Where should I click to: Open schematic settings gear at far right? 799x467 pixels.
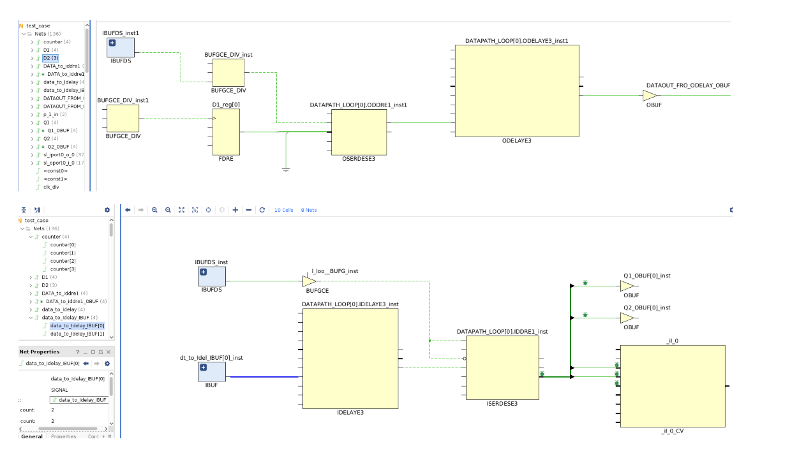(x=731, y=210)
